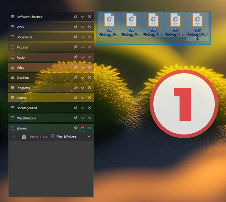Toggle the pin on the Work fence
The height and width of the screenshot is (202, 226).
(76, 27)
